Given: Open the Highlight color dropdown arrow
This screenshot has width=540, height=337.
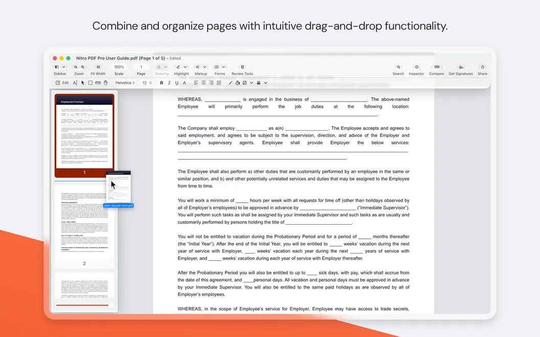Looking at the screenshot, I should tap(185, 67).
